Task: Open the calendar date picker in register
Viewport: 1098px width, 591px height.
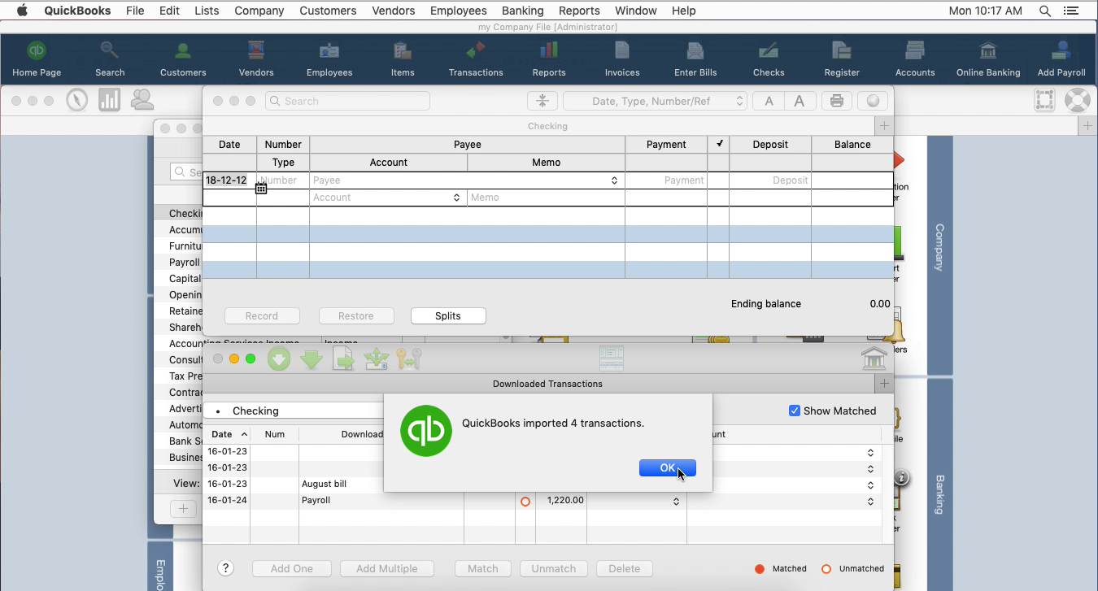Action: [261, 189]
